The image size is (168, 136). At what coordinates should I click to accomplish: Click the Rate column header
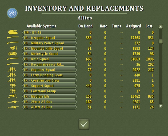[x=104, y=26]
